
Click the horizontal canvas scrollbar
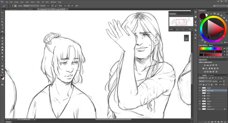coord(113,120)
